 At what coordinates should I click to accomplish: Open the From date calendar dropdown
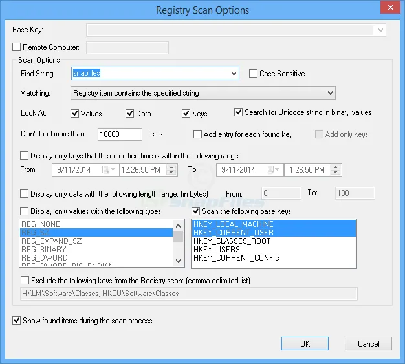[109, 170]
